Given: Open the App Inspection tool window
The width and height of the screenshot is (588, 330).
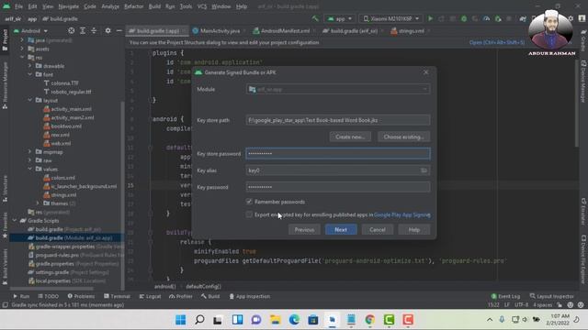Looking at the screenshot, I should pos(249,296).
